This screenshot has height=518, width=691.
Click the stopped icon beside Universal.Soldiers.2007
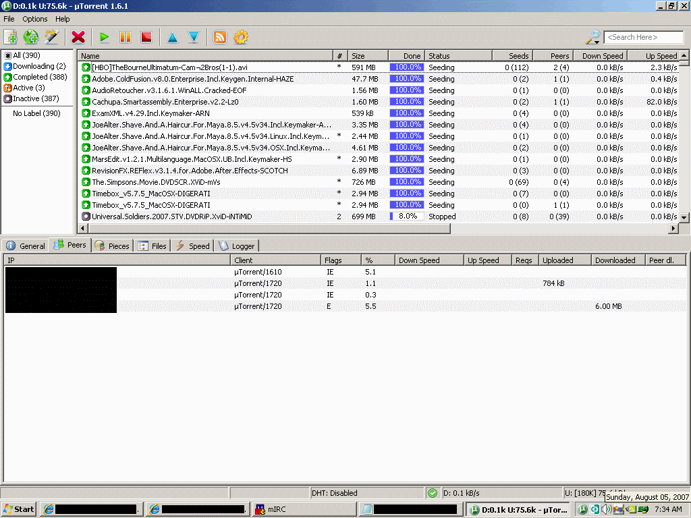(86, 217)
